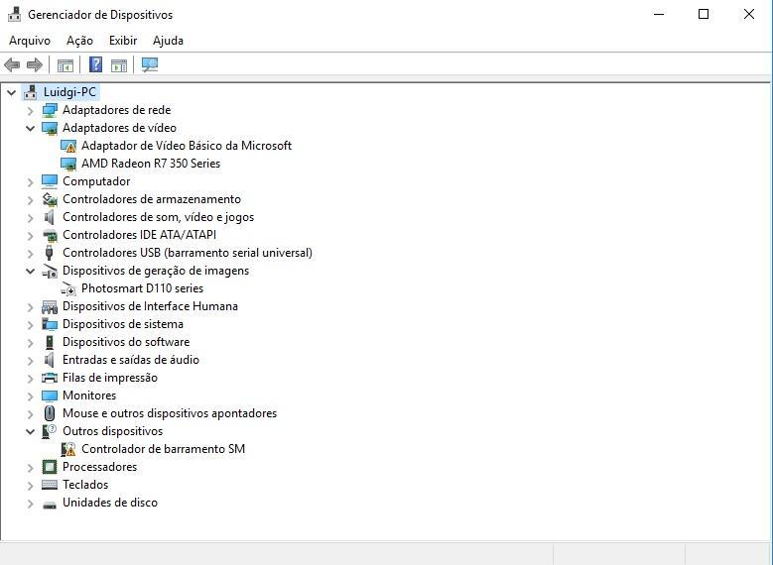
Task: Click the Computador monitor icon
Action: point(50,181)
